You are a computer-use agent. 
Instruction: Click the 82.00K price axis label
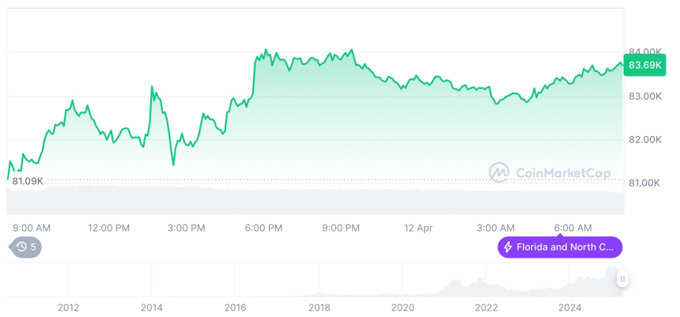click(643, 140)
